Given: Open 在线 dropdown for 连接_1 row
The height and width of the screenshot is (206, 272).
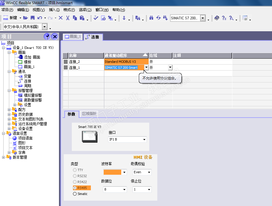Looking at the screenshot, I should [170, 68].
